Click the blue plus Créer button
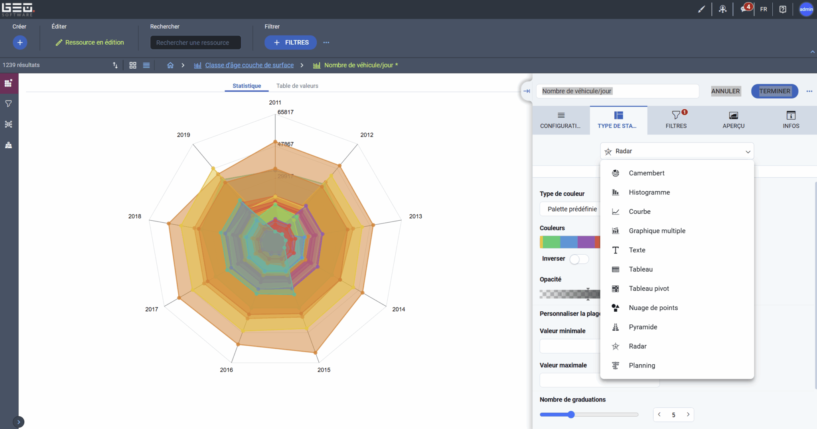 pos(20,42)
